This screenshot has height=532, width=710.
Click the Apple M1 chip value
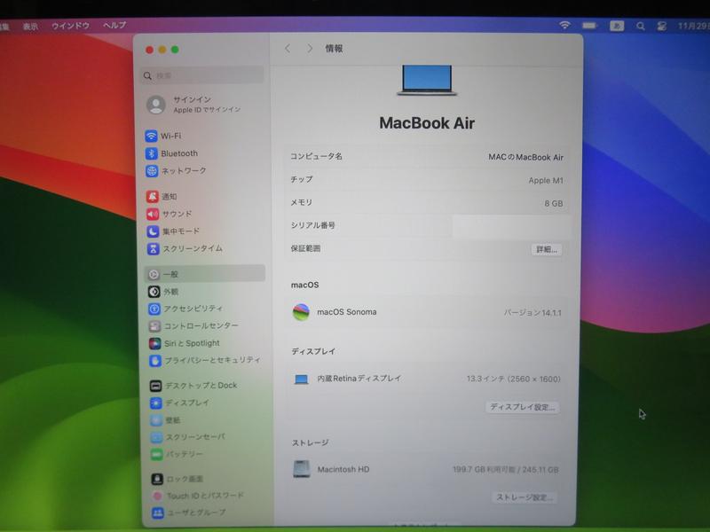click(x=546, y=181)
